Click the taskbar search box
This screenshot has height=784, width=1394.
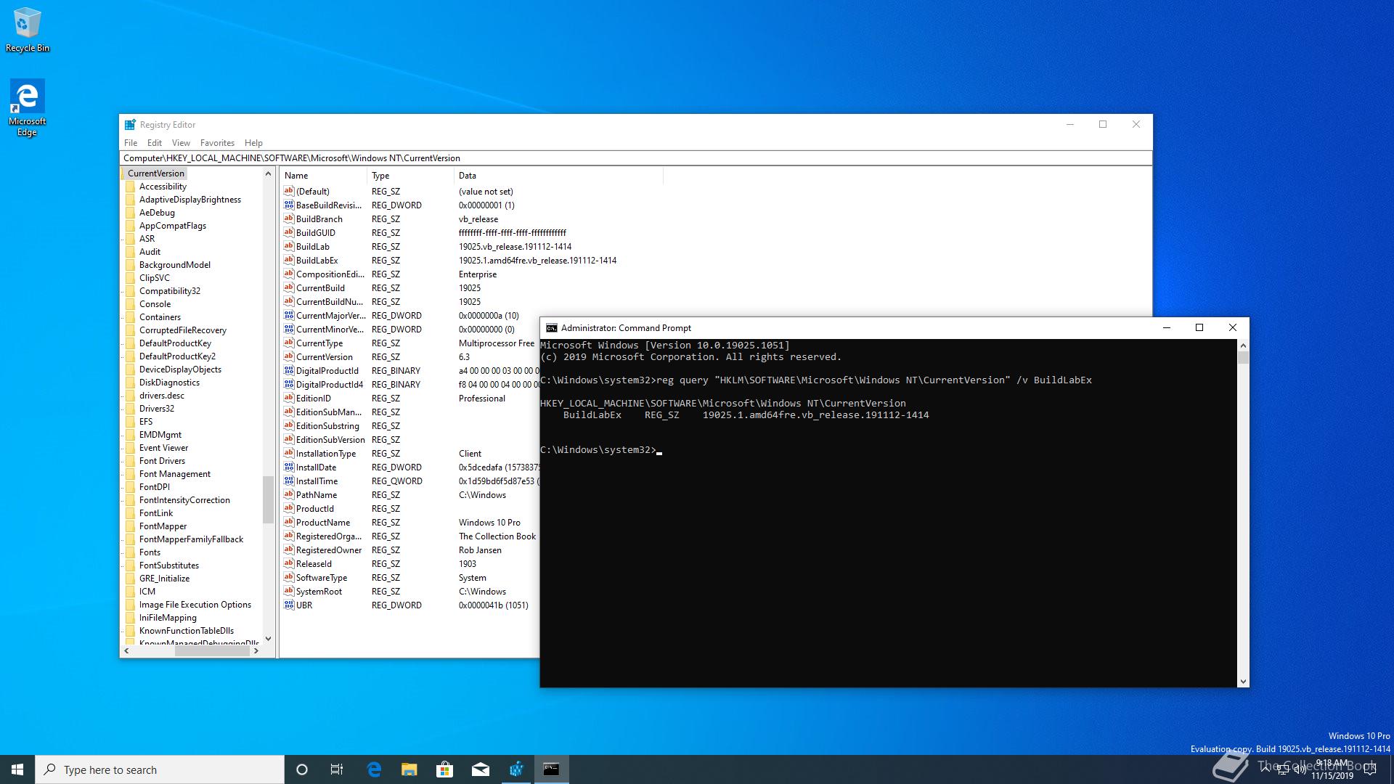point(160,769)
